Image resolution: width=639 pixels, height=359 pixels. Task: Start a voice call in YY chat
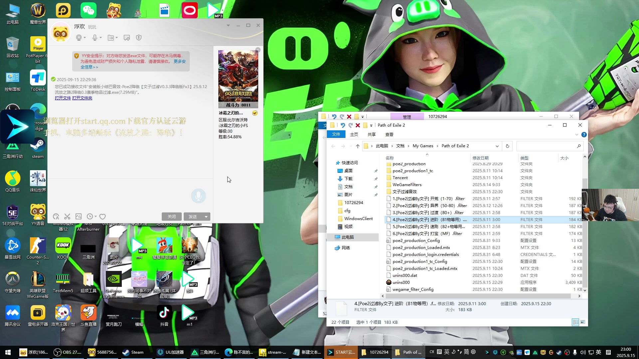point(95,38)
